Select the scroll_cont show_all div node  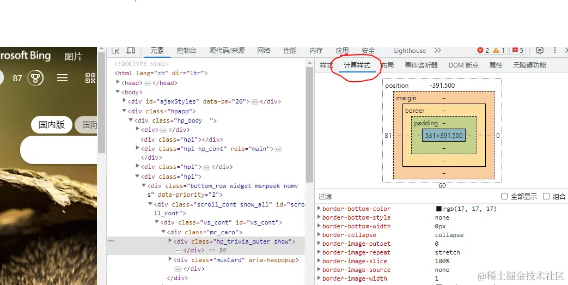[229, 209]
